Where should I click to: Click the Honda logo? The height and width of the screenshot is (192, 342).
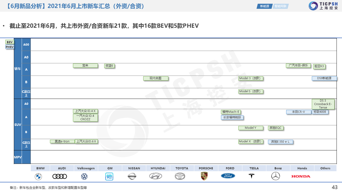301,176
